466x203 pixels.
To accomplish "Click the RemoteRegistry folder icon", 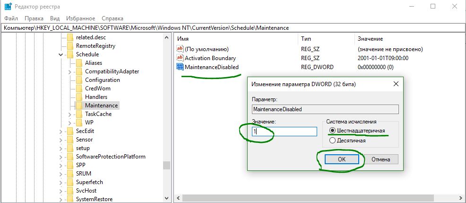I will 70,46.
